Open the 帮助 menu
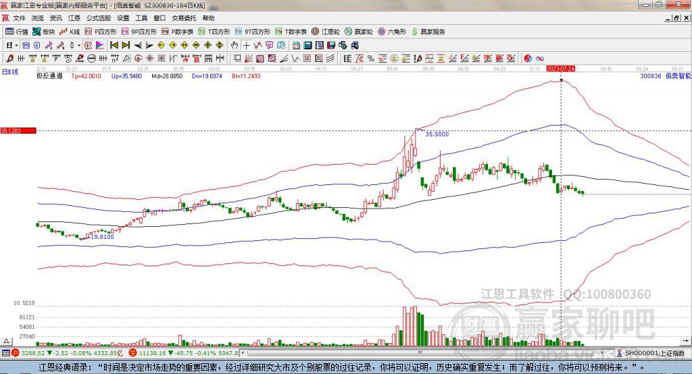The width and height of the screenshot is (692, 374). pyautogui.click(x=208, y=18)
